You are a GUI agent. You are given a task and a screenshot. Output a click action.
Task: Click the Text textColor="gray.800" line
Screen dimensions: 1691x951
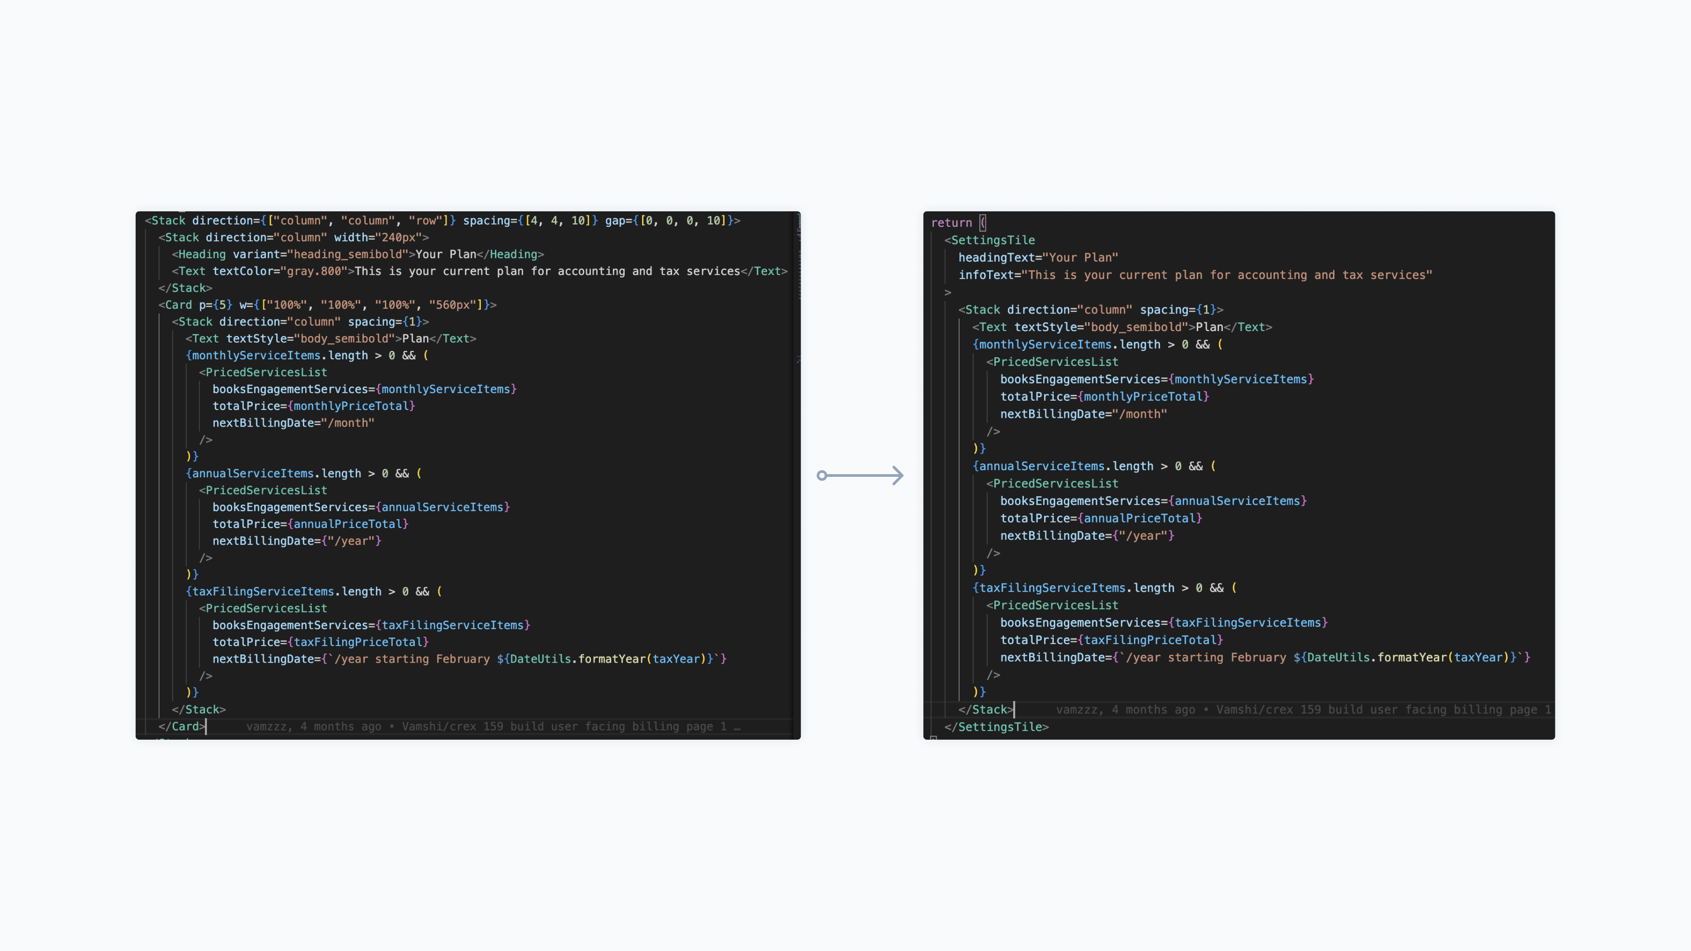pos(480,271)
